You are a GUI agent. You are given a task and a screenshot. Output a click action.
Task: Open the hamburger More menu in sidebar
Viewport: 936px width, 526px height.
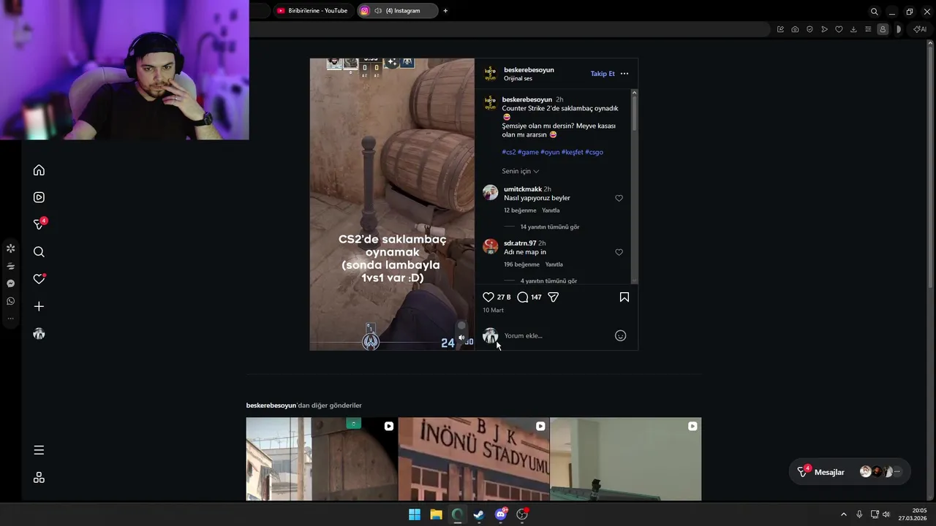pos(39,450)
